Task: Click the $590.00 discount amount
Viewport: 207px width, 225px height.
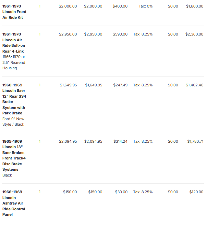Action: point(120,34)
